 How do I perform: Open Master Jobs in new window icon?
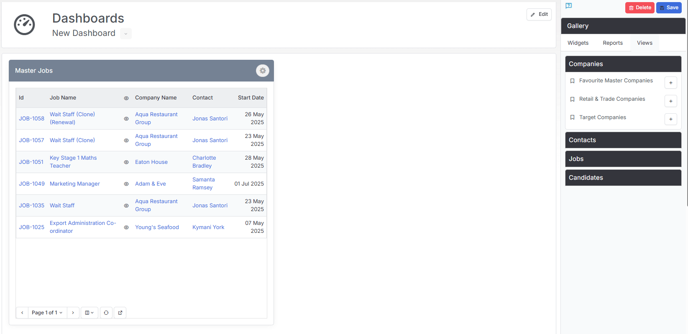(120, 313)
